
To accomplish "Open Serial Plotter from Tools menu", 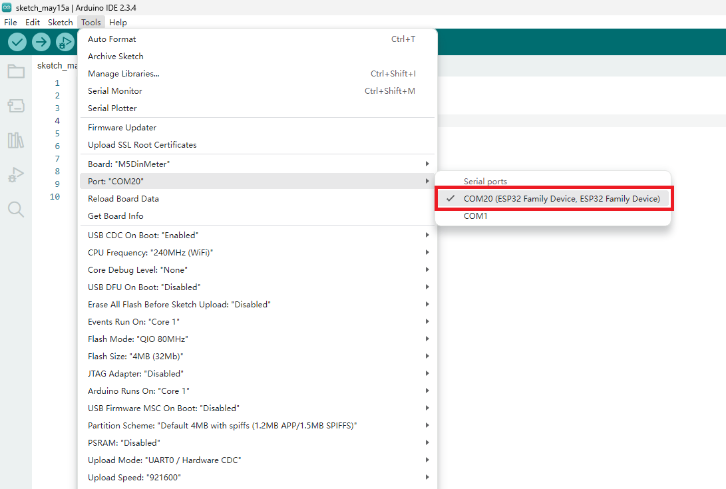I will 258,108.
